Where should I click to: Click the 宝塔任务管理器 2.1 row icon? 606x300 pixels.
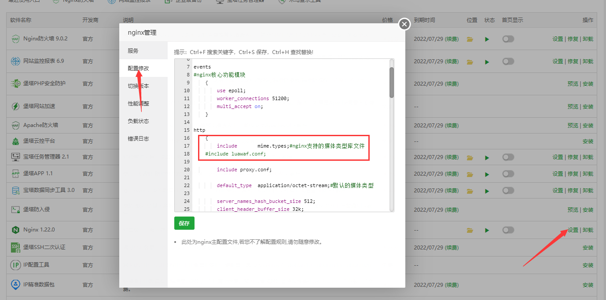(15, 157)
